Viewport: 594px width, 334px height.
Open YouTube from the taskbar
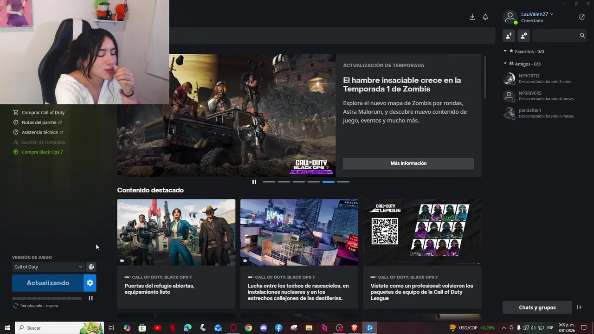click(157, 328)
